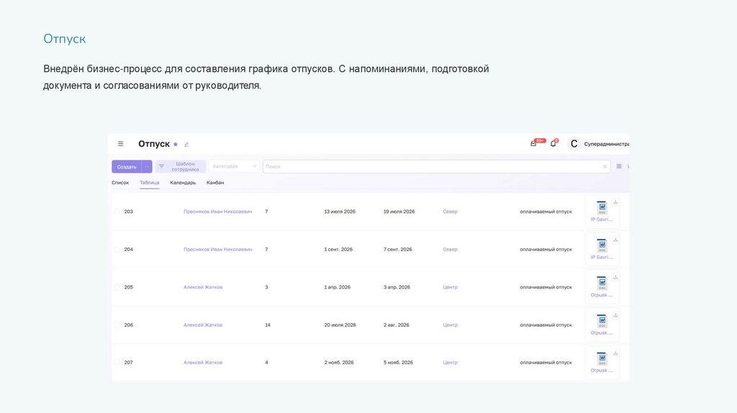Screen dimensions: 737x413
Task: Select the checkbox for row 205
Action: point(117,287)
